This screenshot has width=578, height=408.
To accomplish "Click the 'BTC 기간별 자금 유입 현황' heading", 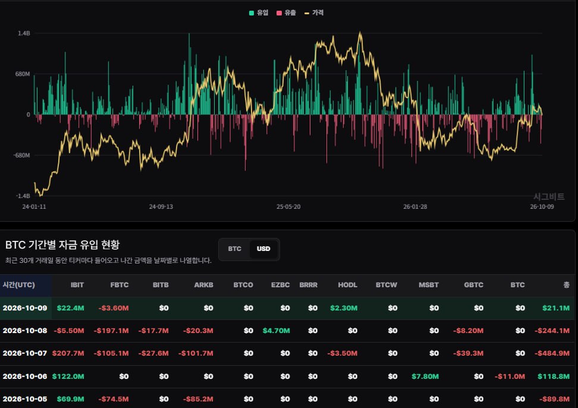I will 62,244.
